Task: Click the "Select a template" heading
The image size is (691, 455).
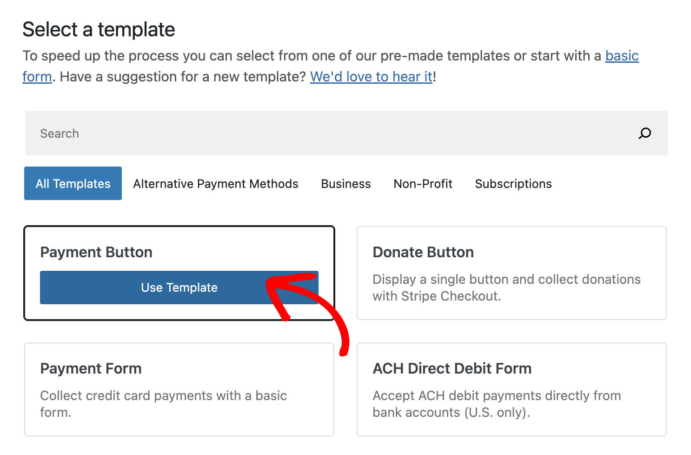Action: 99,30
